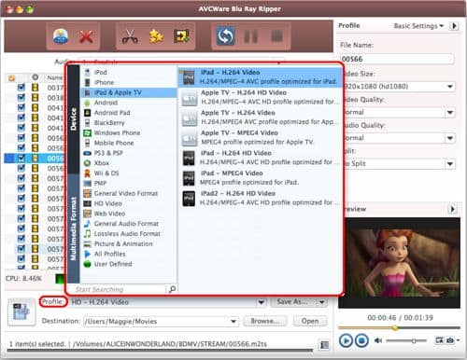Viewport: 467px width, 360px height.
Task: Open the Basic Settings dropdown
Action: click(418, 26)
